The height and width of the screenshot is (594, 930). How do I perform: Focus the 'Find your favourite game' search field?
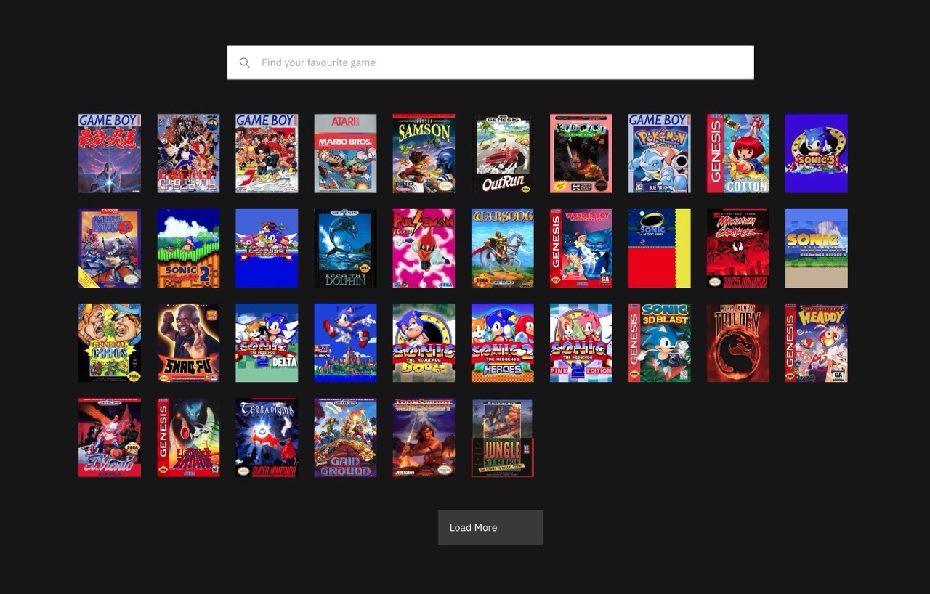point(490,62)
